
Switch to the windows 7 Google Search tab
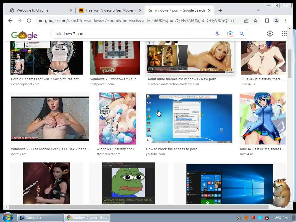(179, 10)
